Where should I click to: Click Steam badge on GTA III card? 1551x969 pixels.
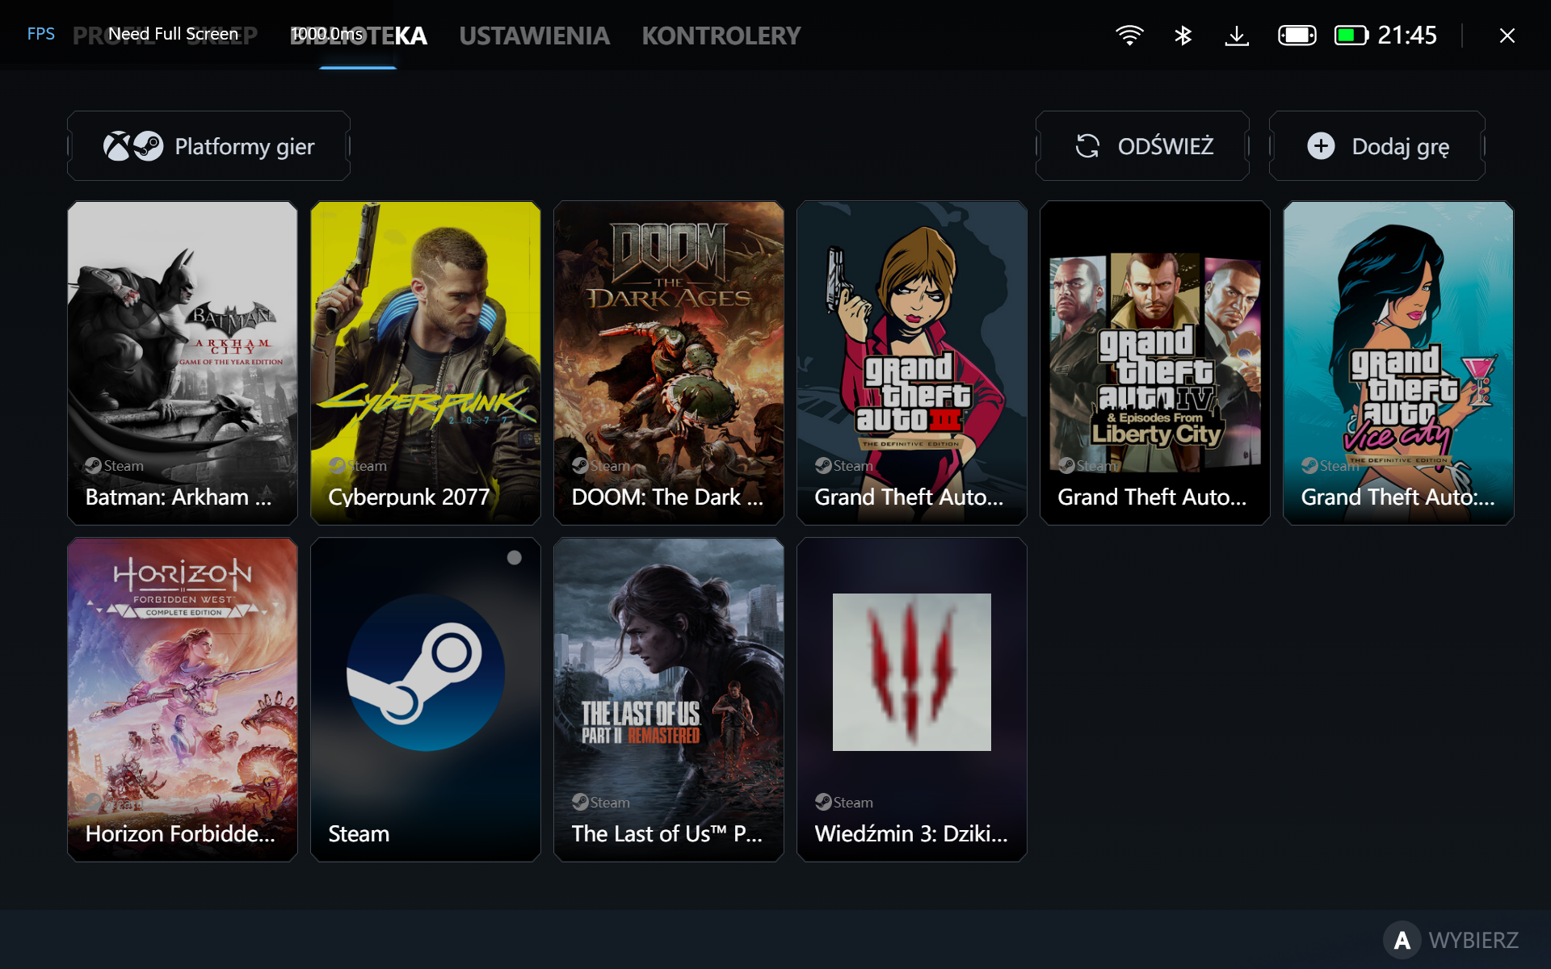pos(844,466)
